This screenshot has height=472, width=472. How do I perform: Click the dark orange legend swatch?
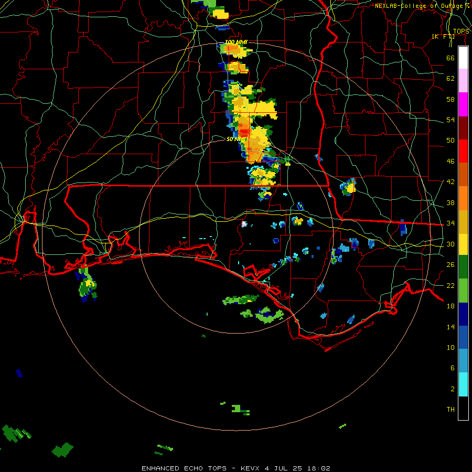(x=463, y=174)
